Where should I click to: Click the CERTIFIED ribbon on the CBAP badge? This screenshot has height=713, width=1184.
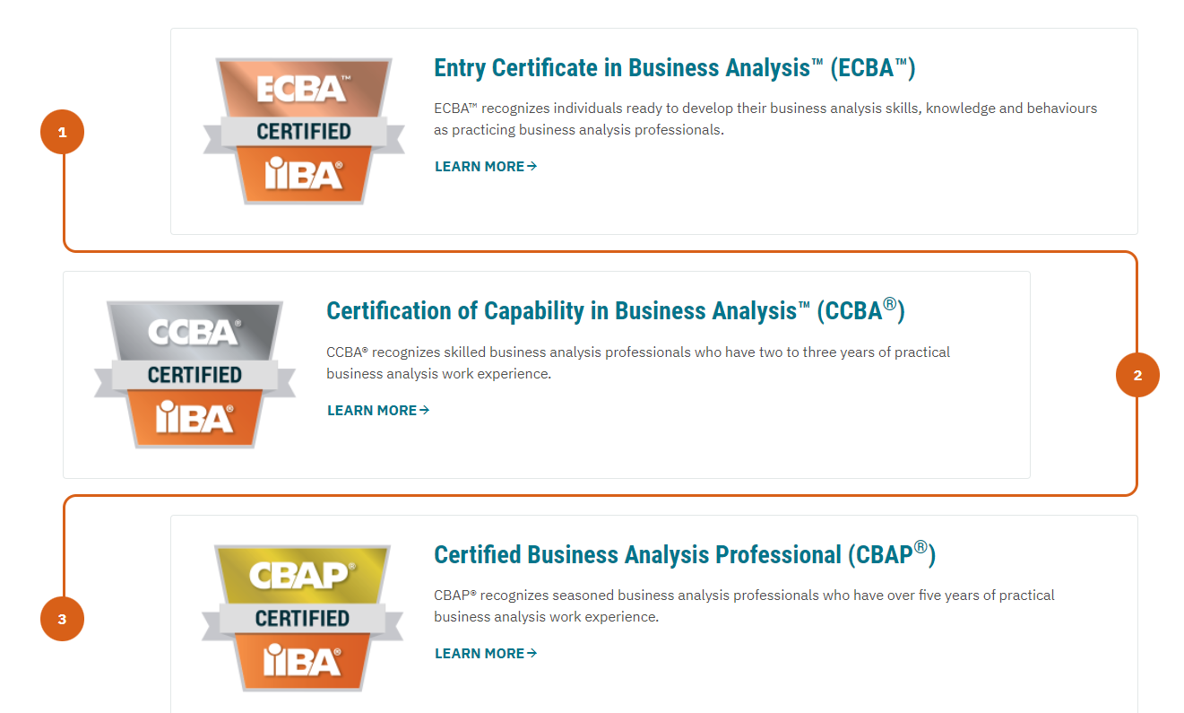(302, 619)
